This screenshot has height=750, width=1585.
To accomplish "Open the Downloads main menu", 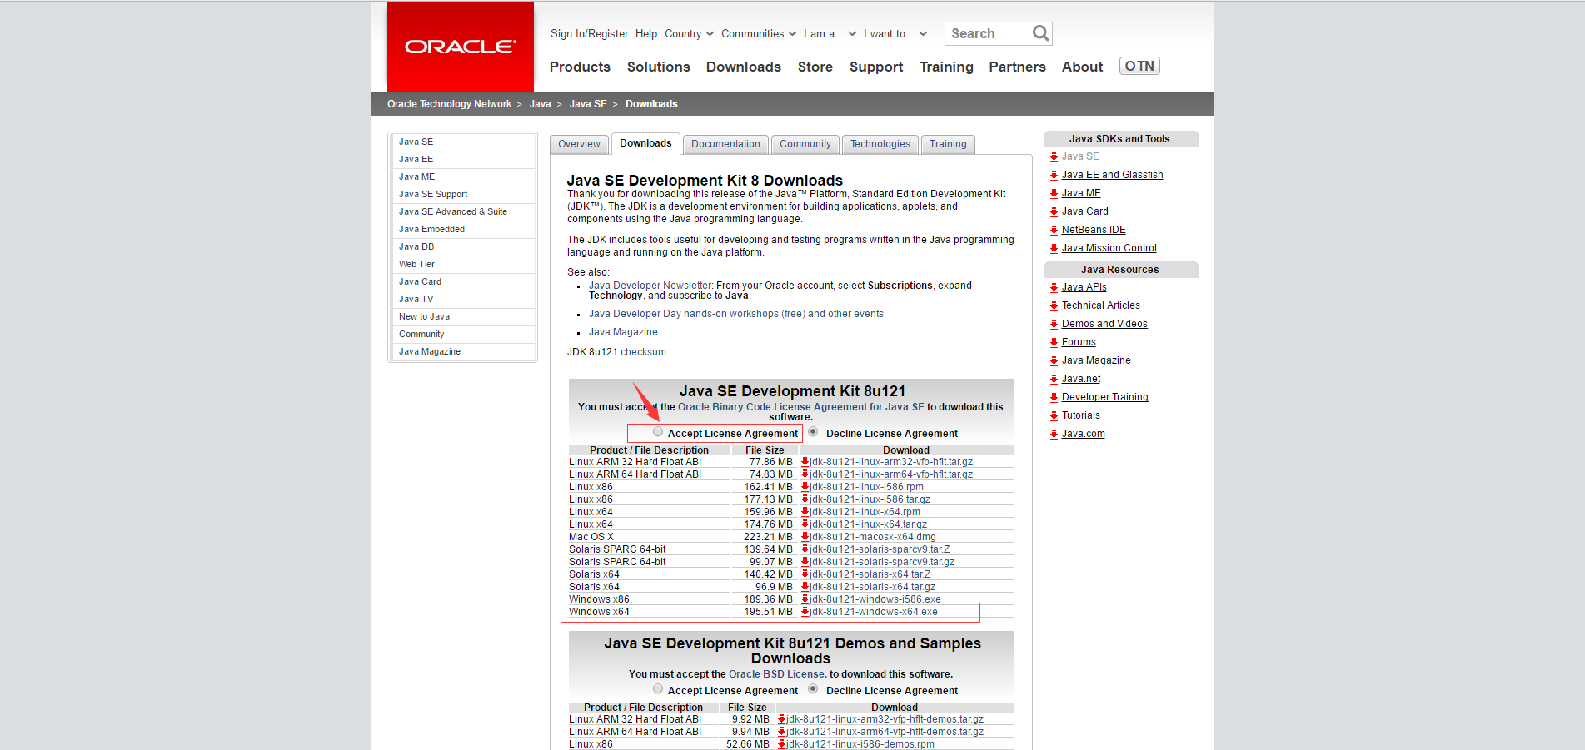I will [x=744, y=67].
